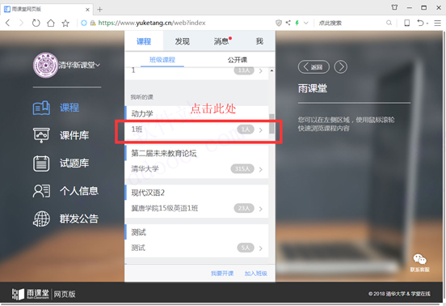Click the 我要开课 link
This screenshot has width=446, height=306.
pos(222,274)
